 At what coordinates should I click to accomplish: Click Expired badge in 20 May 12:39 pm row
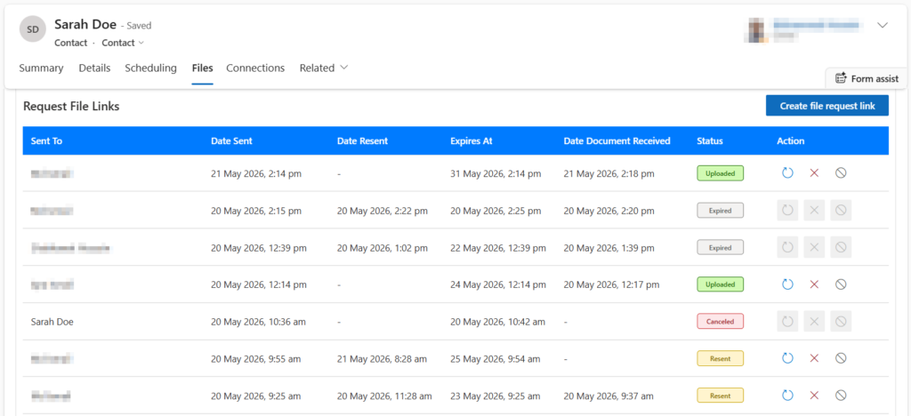coord(721,247)
